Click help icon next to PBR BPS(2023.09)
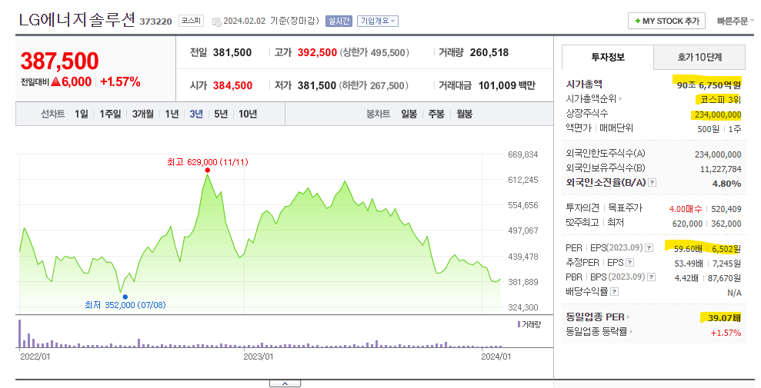The height and width of the screenshot is (388, 761). point(652,277)
